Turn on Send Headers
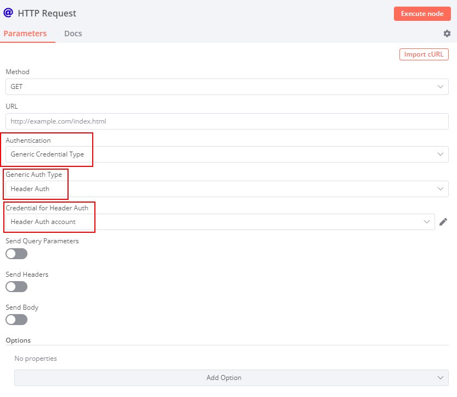 [16, 287]
